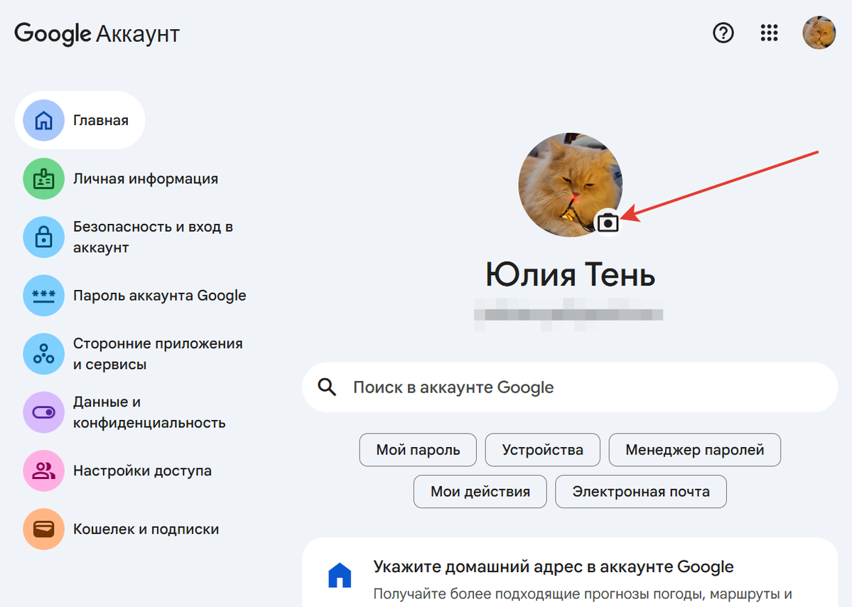This screenshot has width=852, height=607.
Task: Click the camera icon on profile photo
Action: [608, 222]
